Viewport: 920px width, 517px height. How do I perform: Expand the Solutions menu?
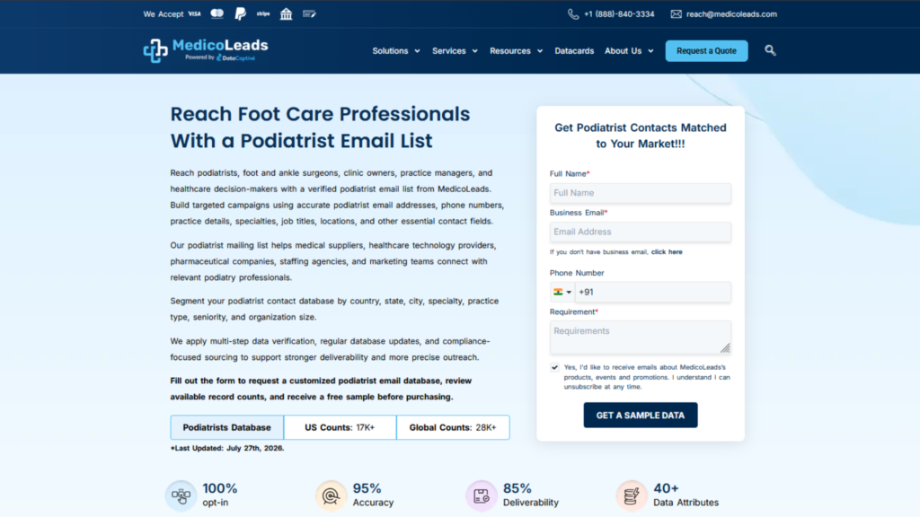[396, 51]
